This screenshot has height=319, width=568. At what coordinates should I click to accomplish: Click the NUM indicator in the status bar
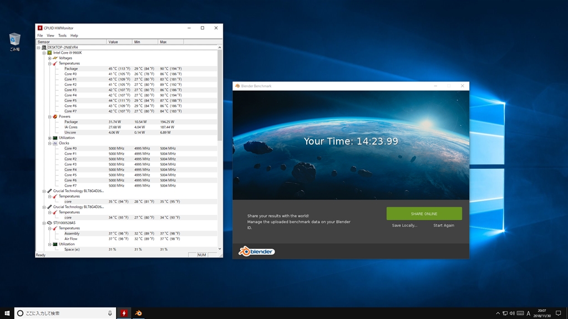(x=202, y=255)
